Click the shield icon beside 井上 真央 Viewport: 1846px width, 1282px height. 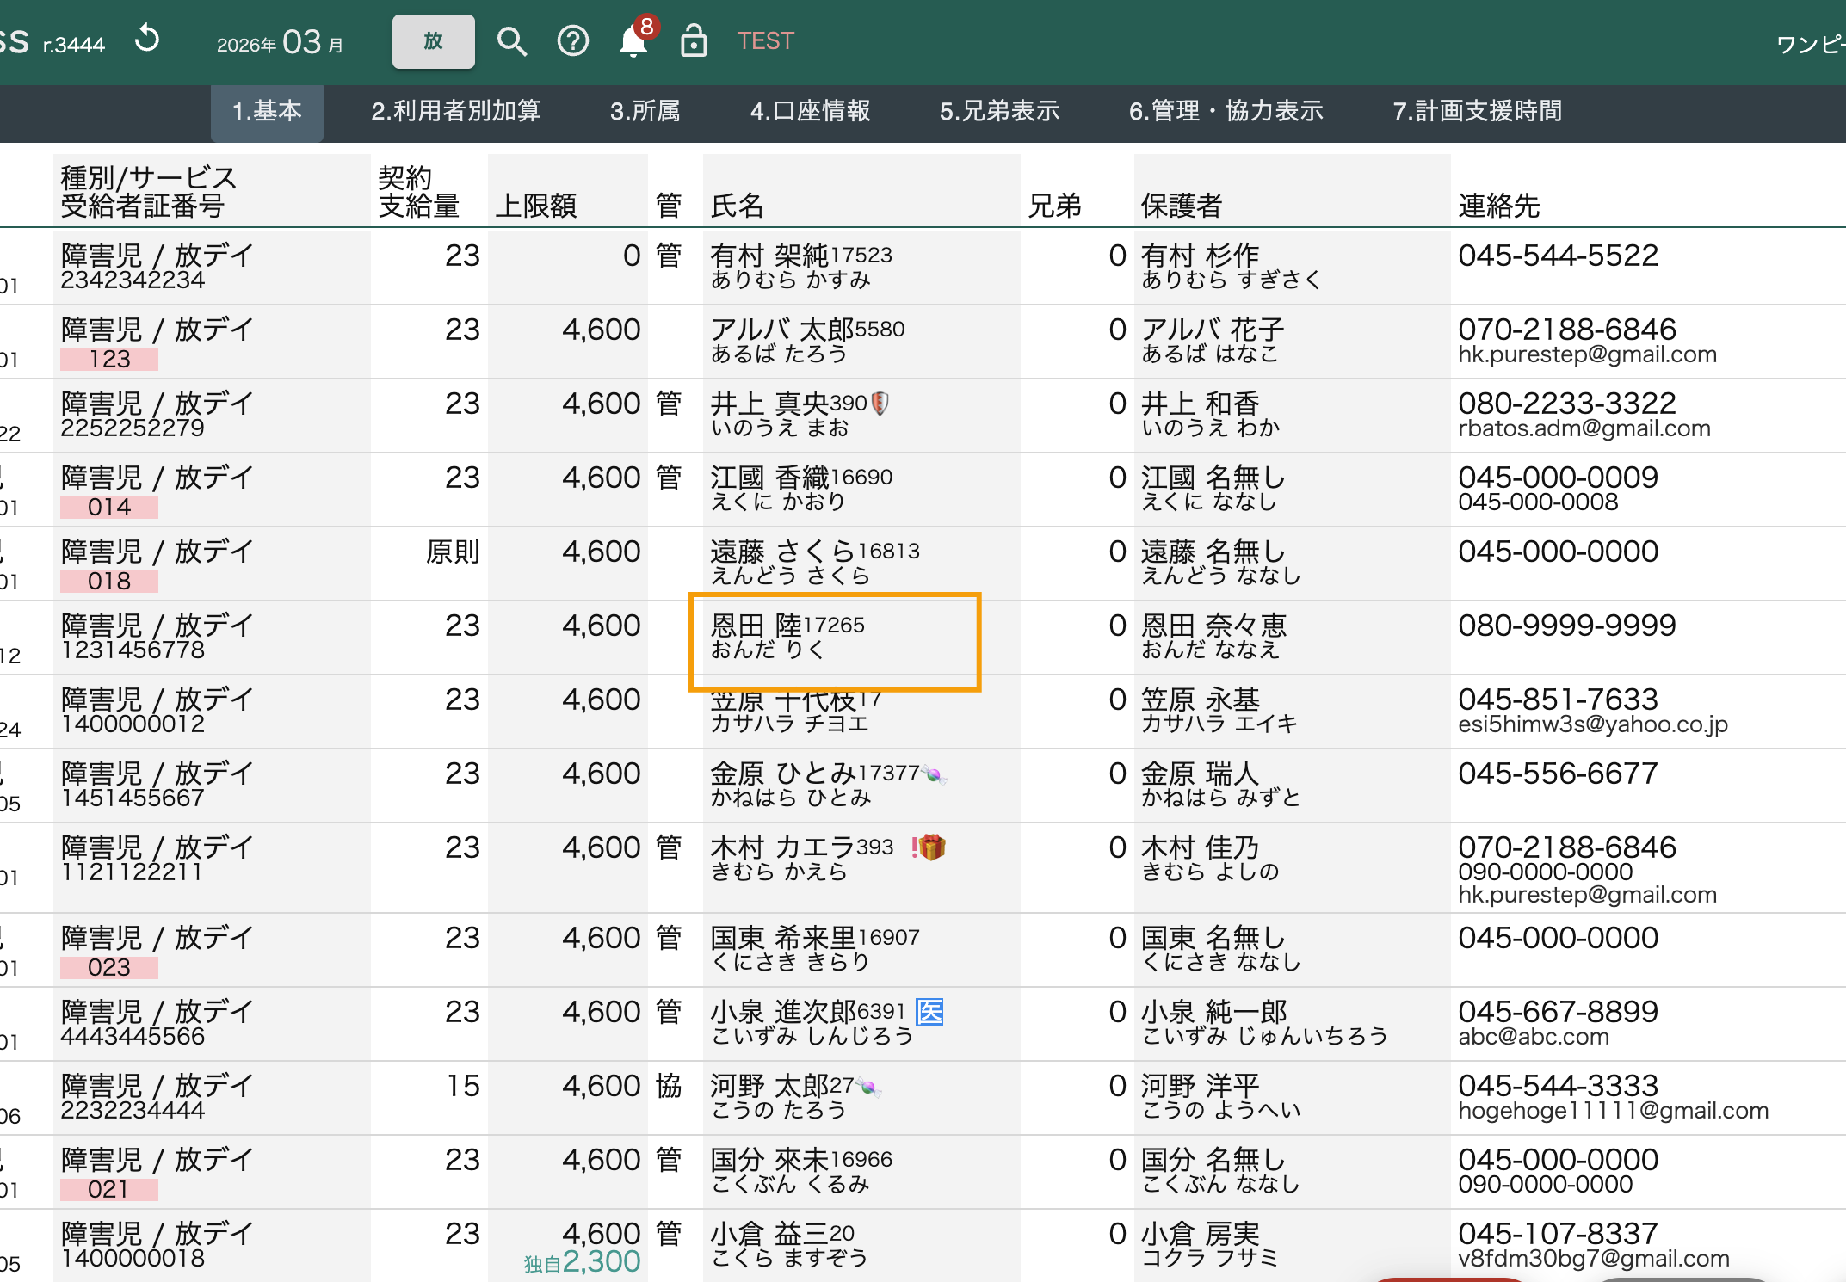[880, 404]
